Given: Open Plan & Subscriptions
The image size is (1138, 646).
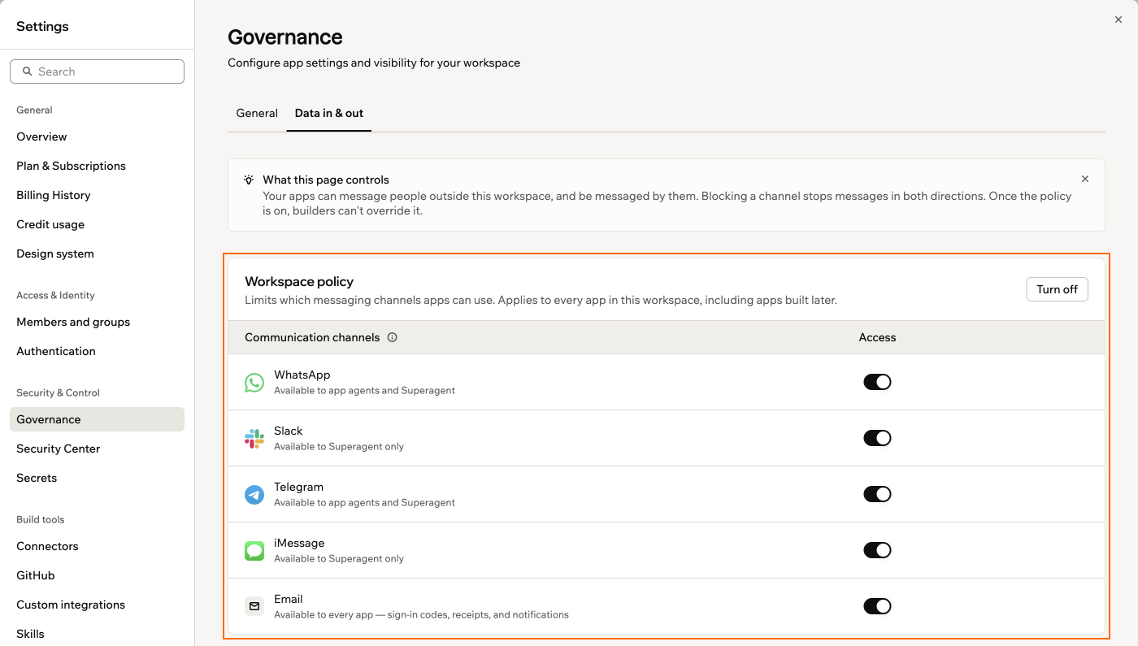Looking at the screenshot, I should point(97,166).
